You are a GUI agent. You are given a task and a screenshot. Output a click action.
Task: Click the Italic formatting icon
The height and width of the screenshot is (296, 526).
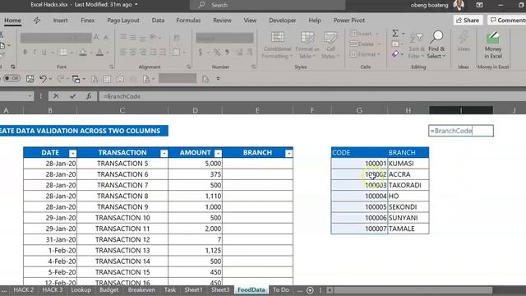point(35,52)
